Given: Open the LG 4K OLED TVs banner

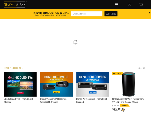Looking at the screenshot, I should 20,84.
